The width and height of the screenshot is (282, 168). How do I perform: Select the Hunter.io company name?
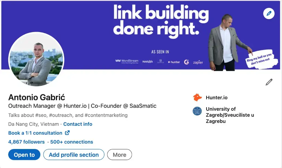(x=217, y=97)
